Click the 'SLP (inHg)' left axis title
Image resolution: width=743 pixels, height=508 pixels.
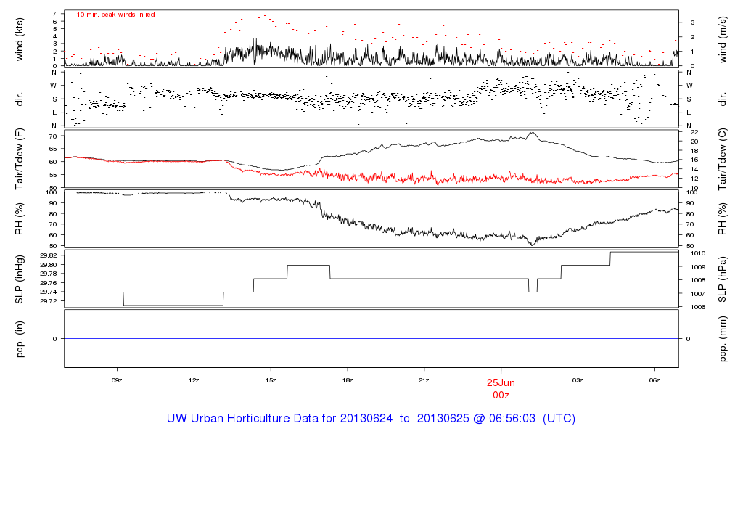point(20,279)
